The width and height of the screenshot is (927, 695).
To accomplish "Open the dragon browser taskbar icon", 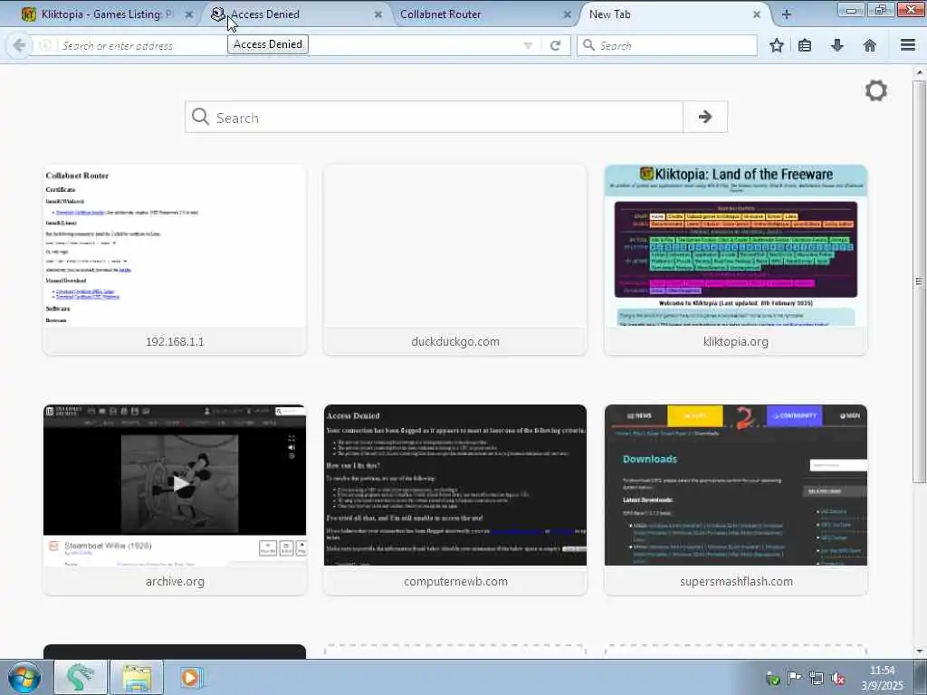I will (x=81, y=677).
